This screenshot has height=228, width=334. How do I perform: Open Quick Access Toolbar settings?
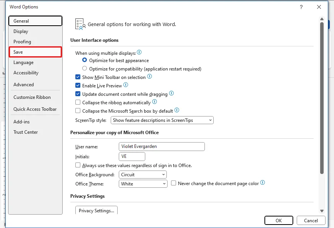point(35,109)
